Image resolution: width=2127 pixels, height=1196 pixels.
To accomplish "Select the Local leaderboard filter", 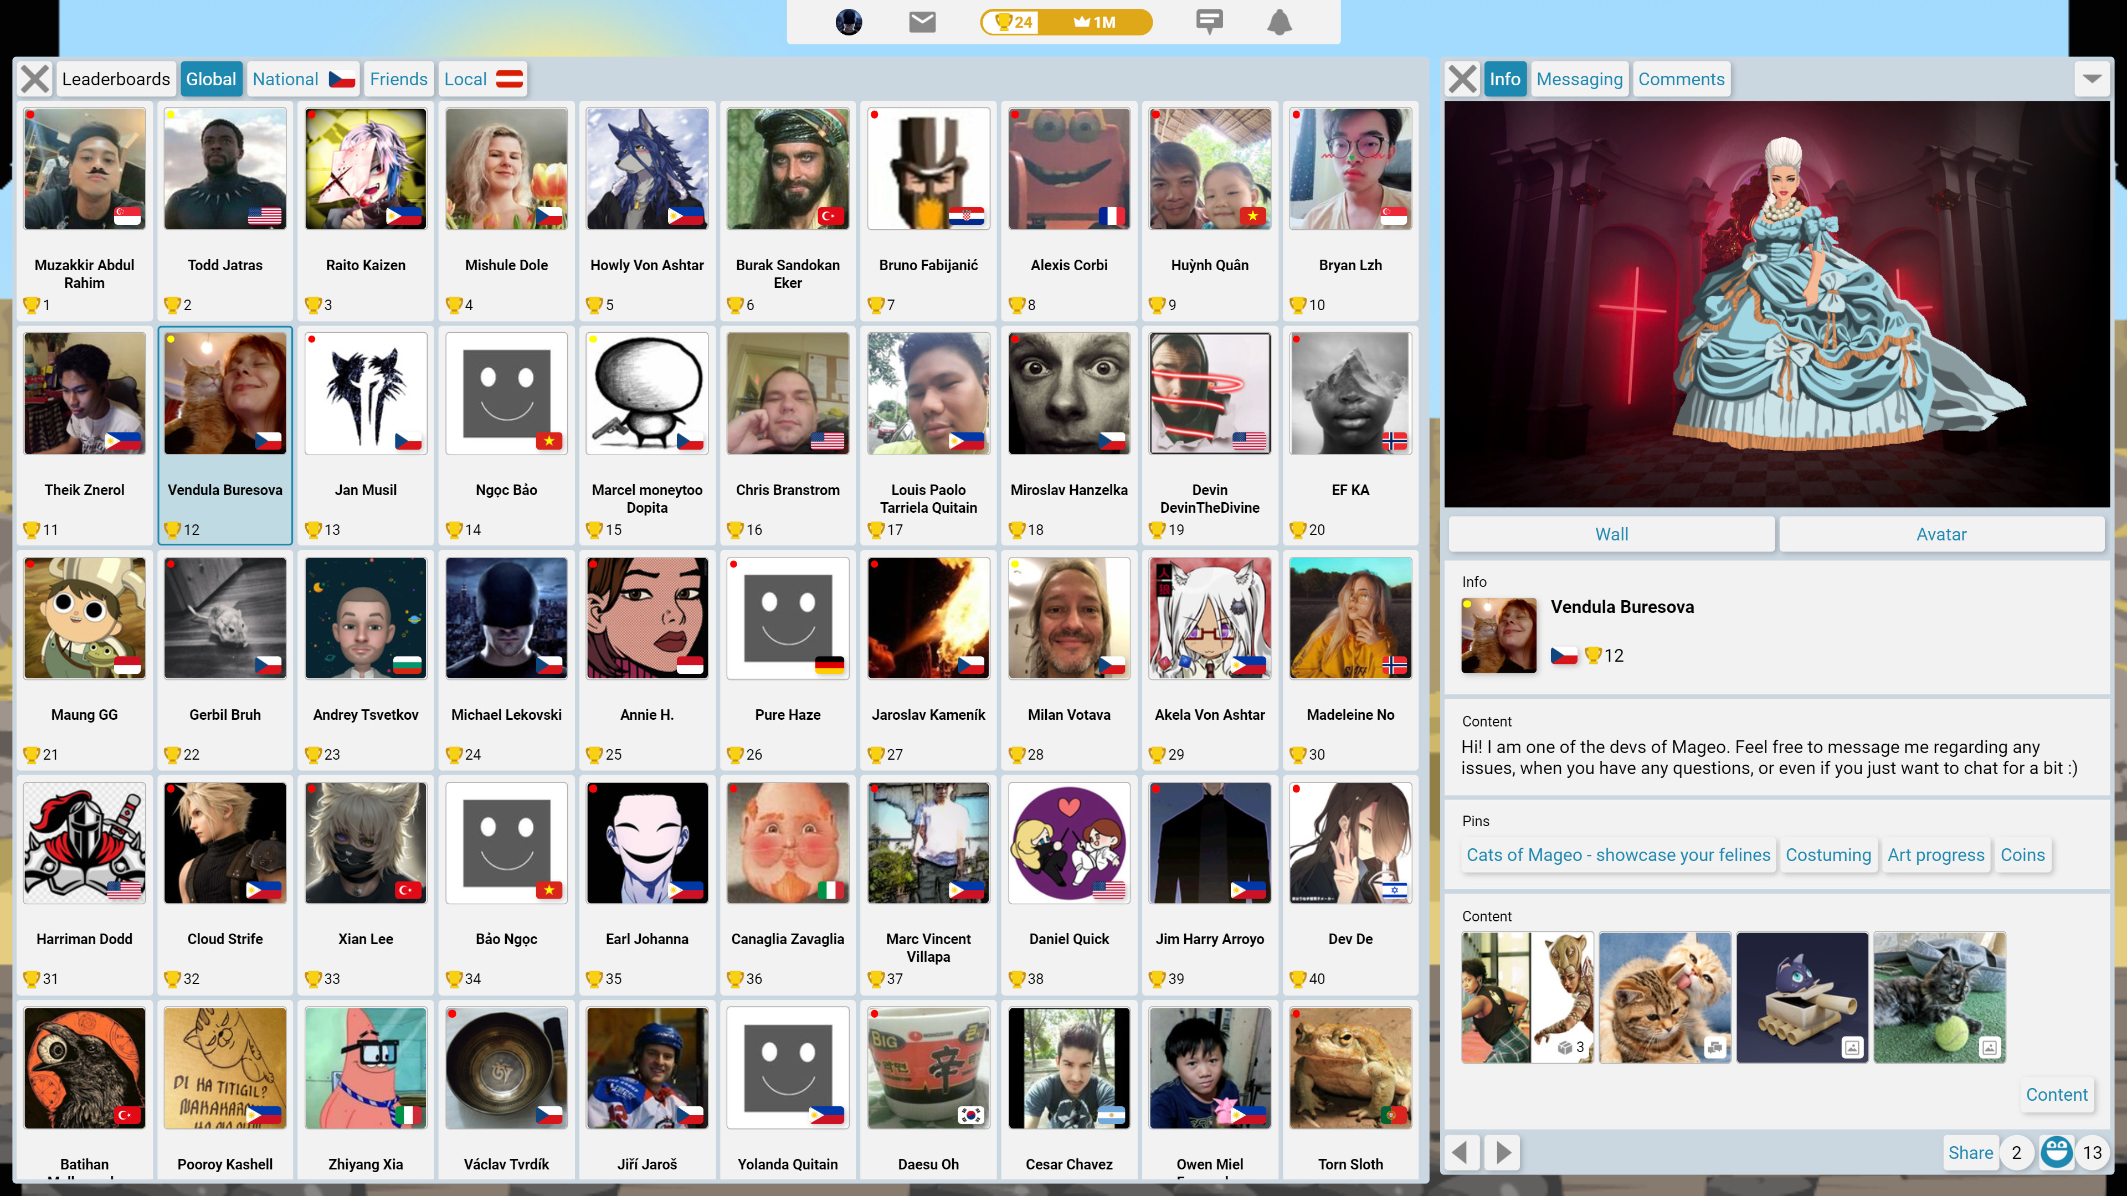I will (482, 79).
